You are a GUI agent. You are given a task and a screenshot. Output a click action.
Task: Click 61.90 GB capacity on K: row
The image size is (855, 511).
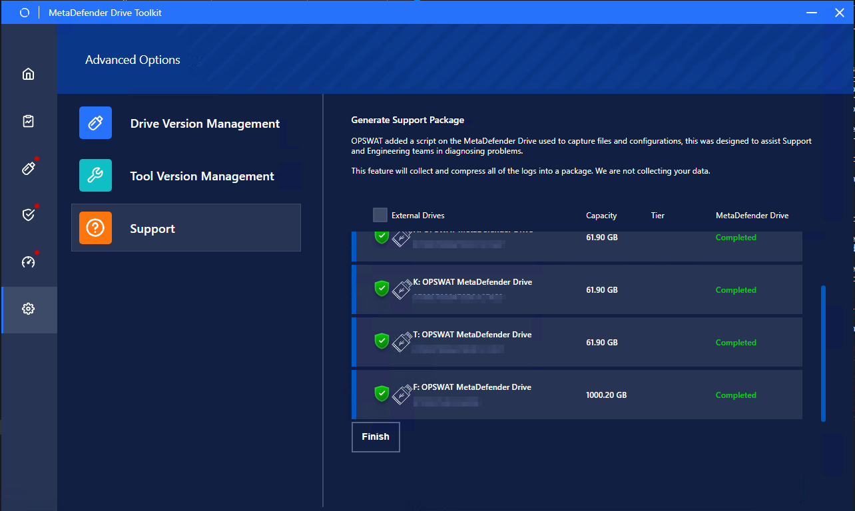602,290
